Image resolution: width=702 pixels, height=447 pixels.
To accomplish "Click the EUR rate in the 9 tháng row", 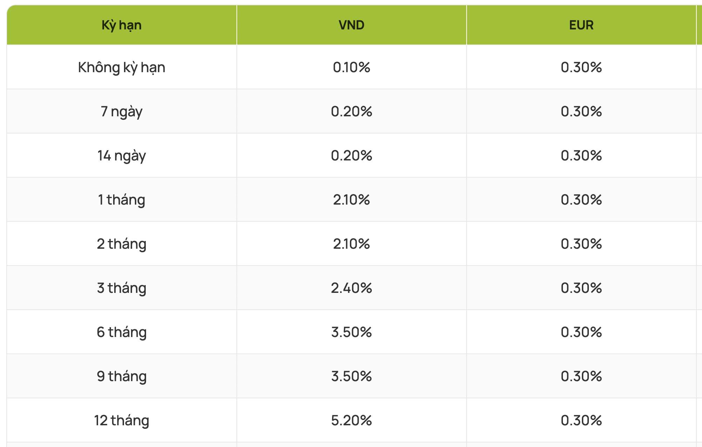I will tap(581, 376).
